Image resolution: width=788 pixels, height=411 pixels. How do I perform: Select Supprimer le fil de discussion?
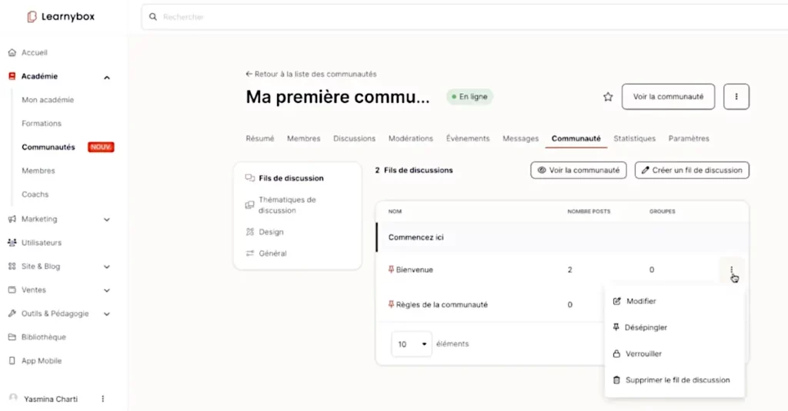click(674, 380)
